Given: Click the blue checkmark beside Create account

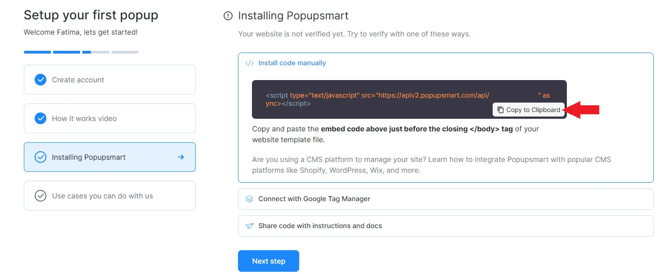Looking at the screenshot, I should (x=40, y=80).
